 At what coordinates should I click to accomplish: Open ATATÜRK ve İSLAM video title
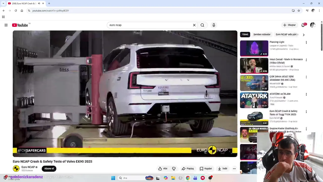click(280, 94)
